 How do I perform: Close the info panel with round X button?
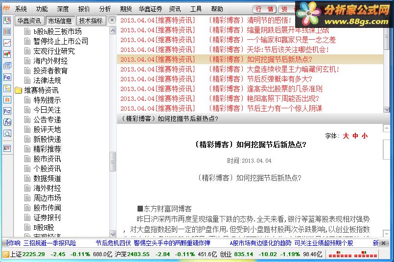[x=112, y=20]
